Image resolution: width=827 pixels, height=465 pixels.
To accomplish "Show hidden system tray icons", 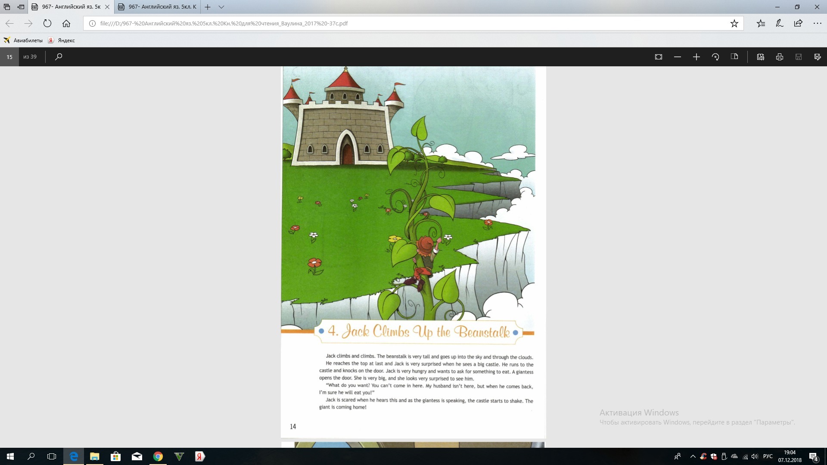I will click(693, 456).
